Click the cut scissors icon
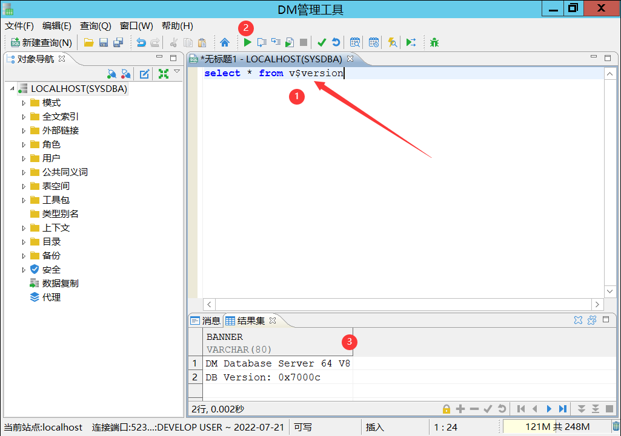The image size is (621, 436). tap(174, 42)
